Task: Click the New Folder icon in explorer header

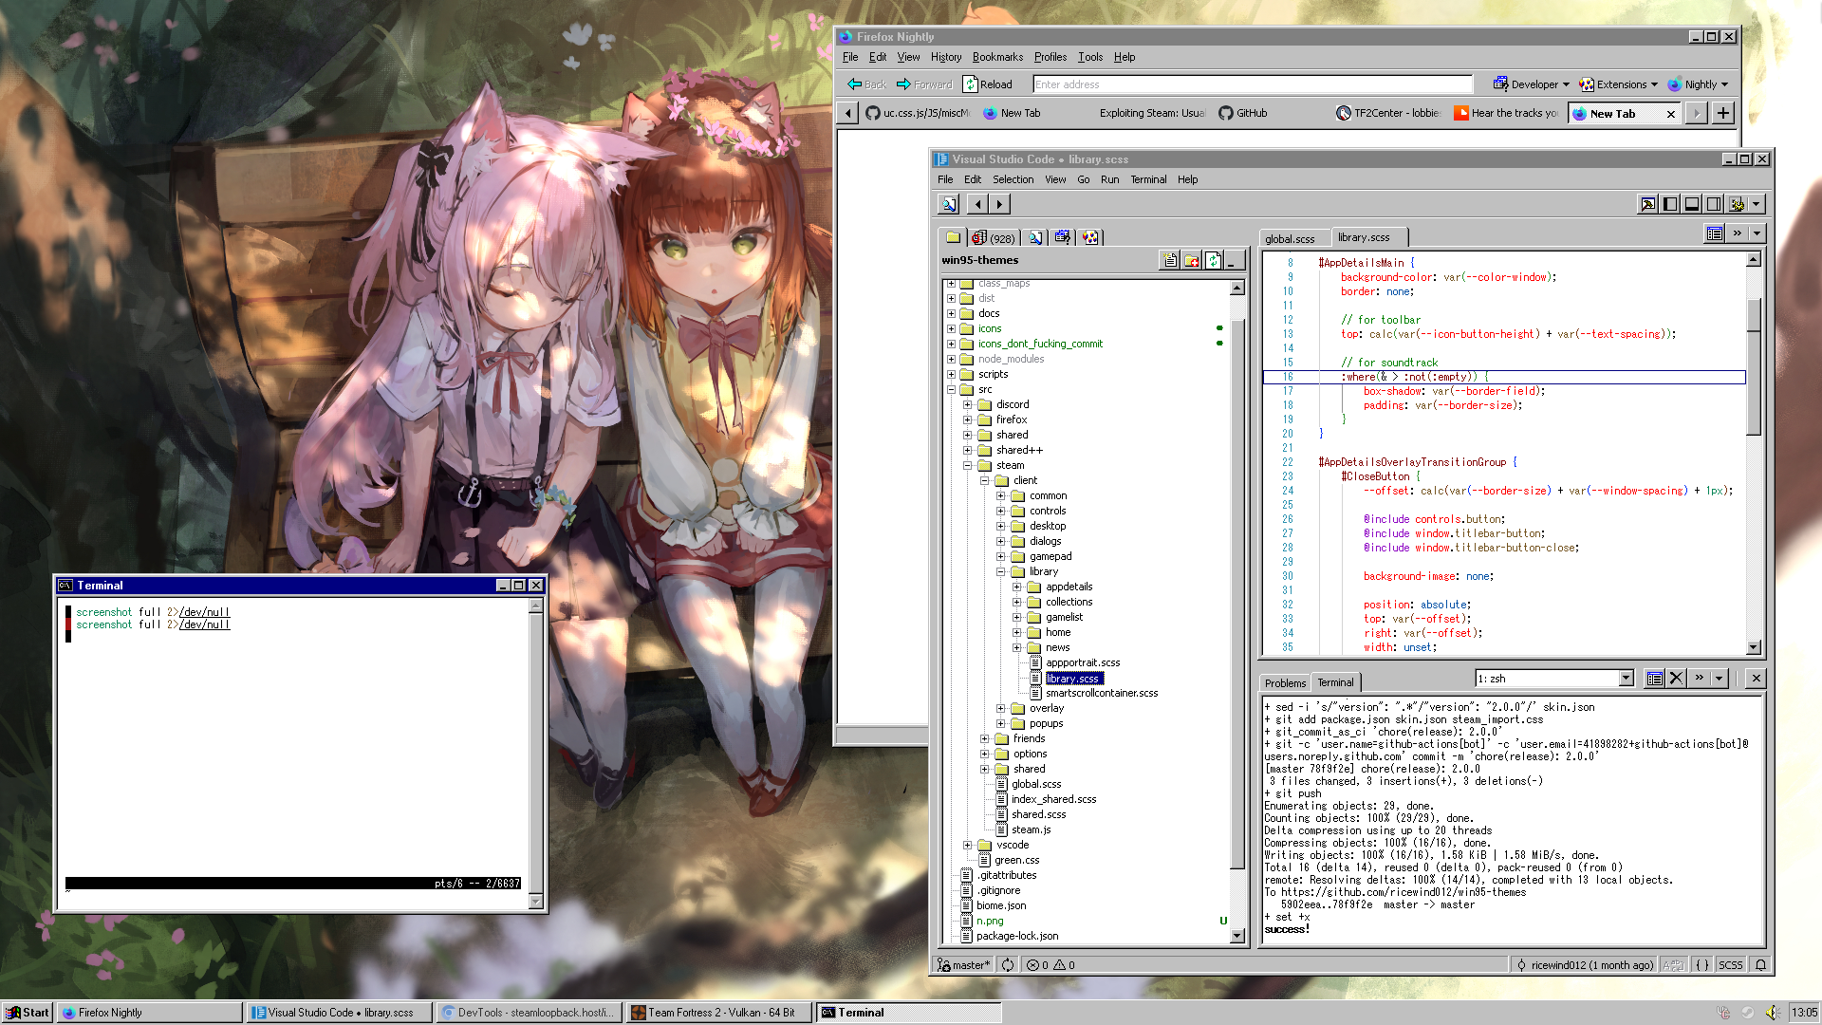Action: [1192, 261]
